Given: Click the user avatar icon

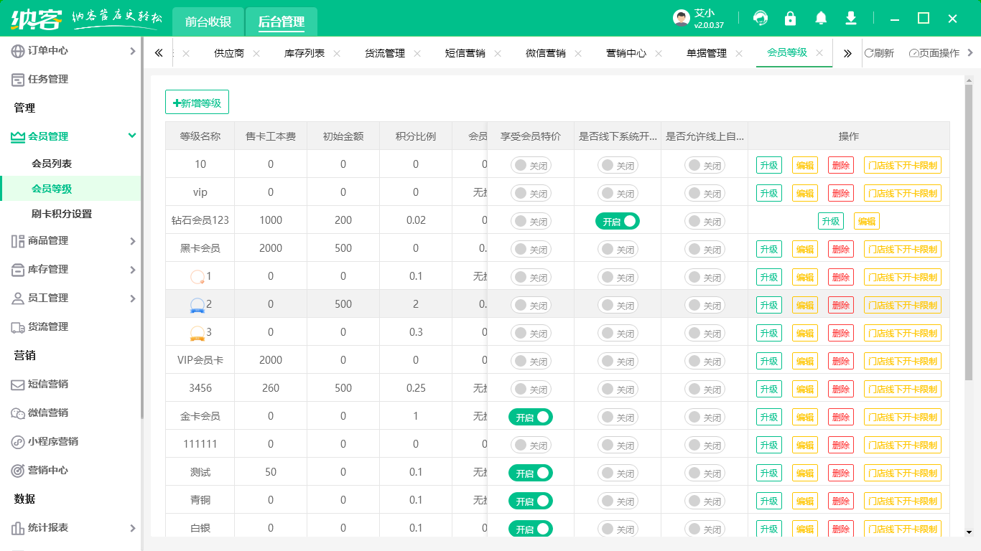Looking at the screenshot, I should click(x=681, y=18).
